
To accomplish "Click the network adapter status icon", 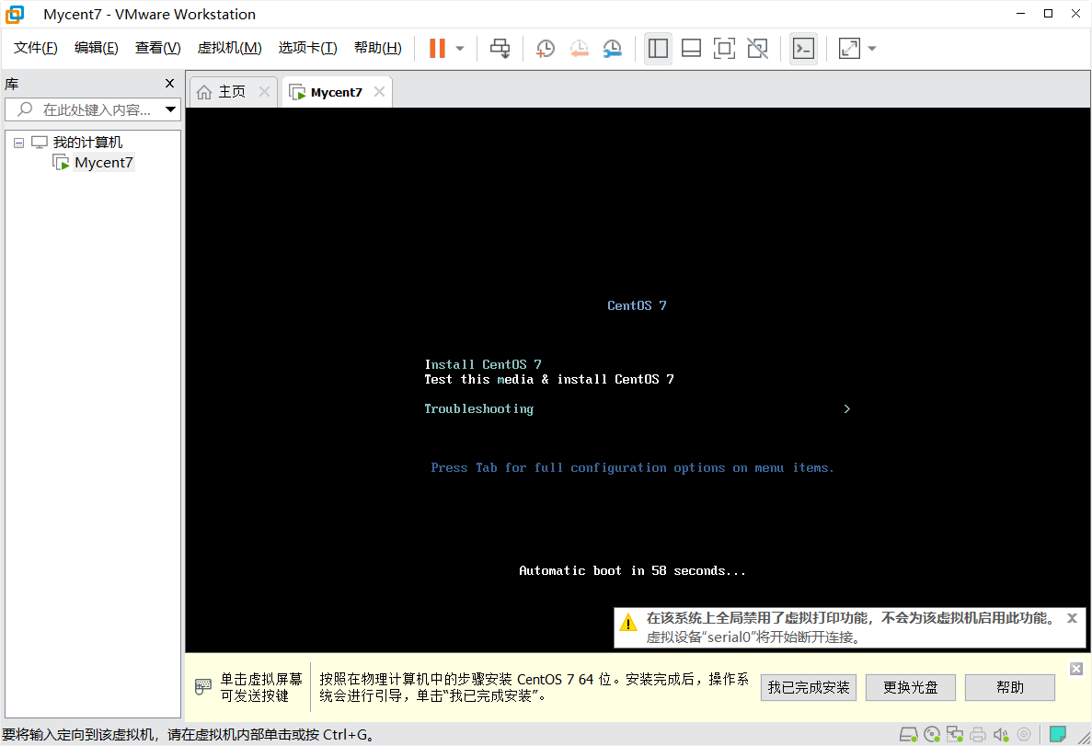I will pyautogui.click(x=955, y=734).
